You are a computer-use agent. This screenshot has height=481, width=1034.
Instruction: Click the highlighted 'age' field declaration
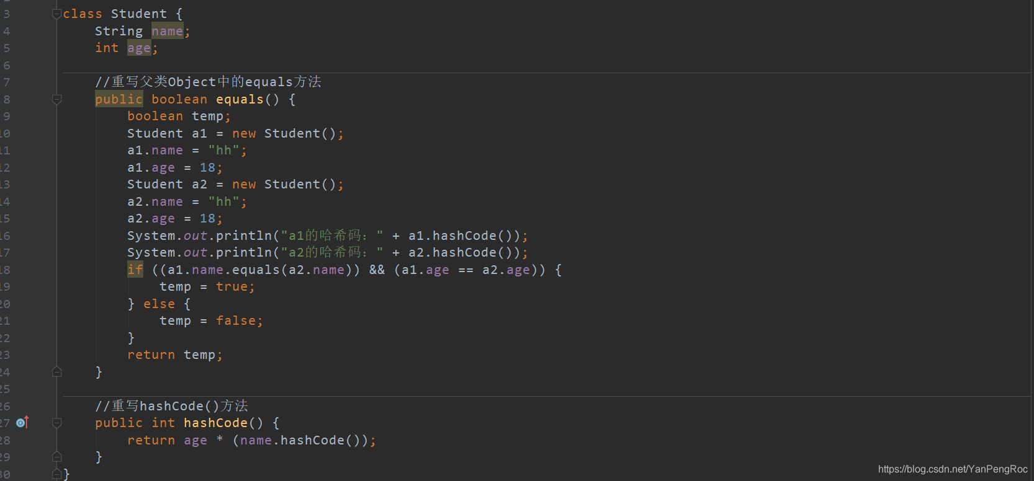point(139,48)
